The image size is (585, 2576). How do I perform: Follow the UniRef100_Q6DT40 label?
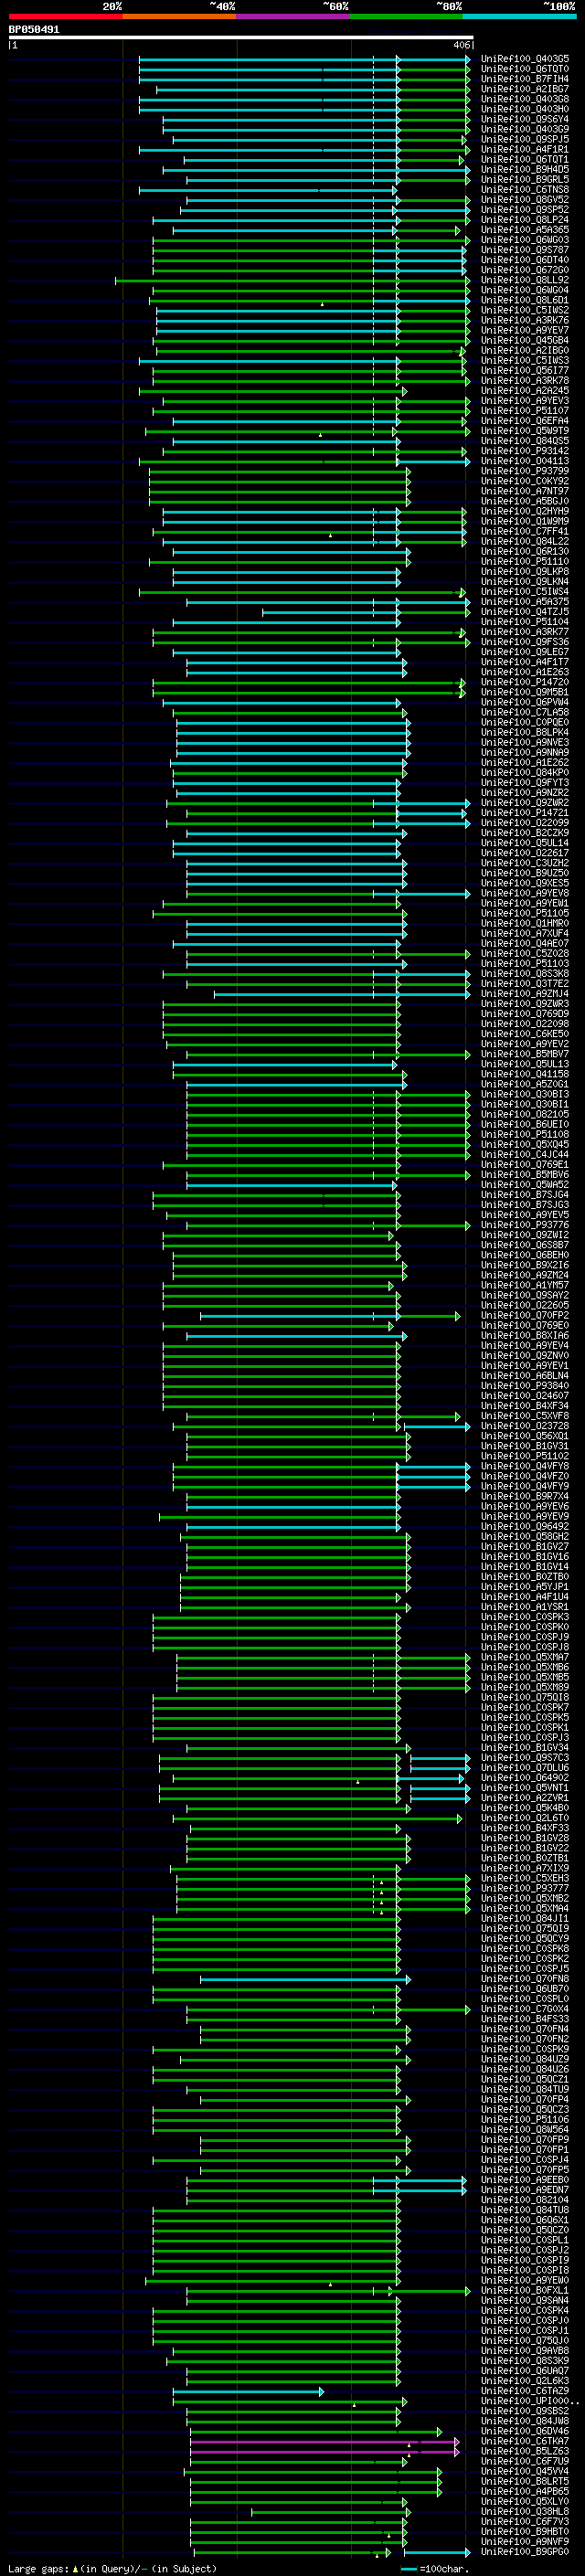coord(525,260)
